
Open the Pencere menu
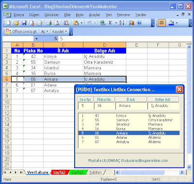pos(123,15)
